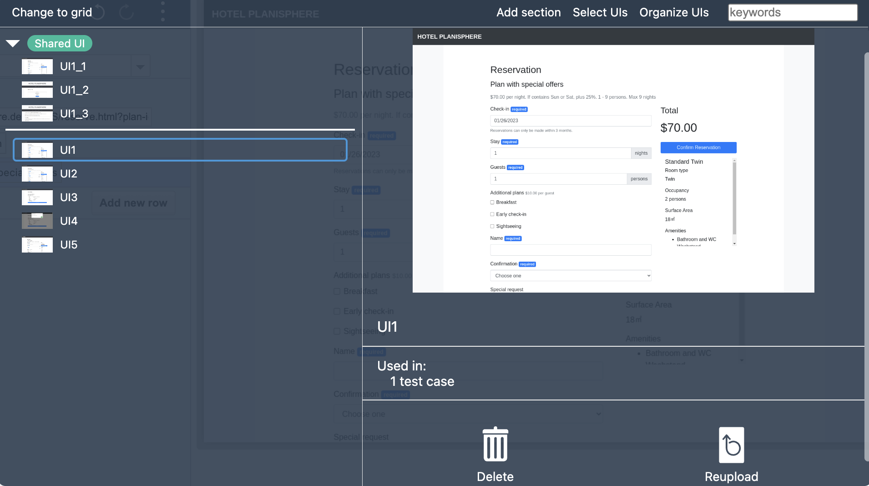Image resolution: width=869 pixels, height=486 pixels.
Task: Click the panel's right-side vertical scrollbar
Action: tap(866, 257)
